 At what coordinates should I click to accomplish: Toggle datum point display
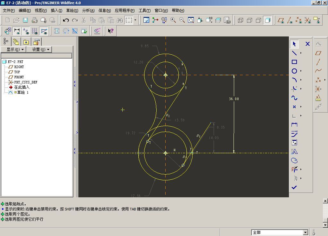pos(299,20)
